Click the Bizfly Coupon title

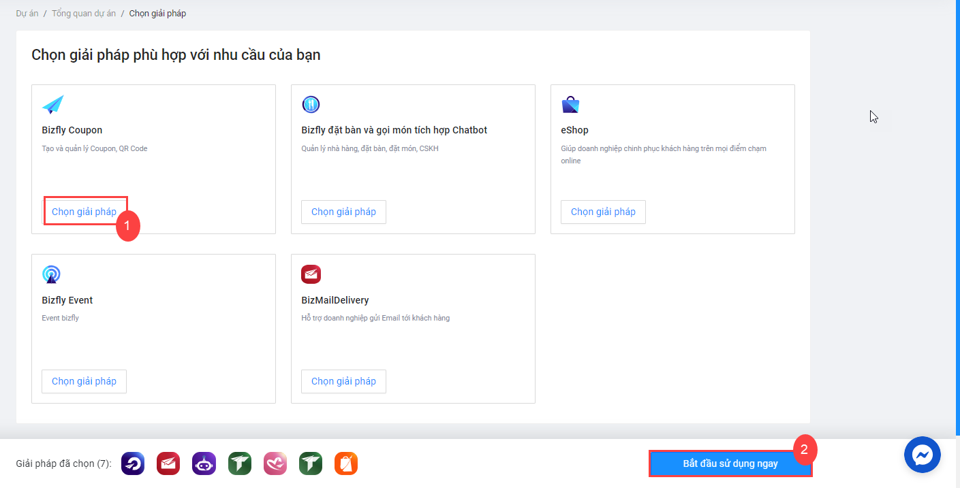[x=72, y=130]
